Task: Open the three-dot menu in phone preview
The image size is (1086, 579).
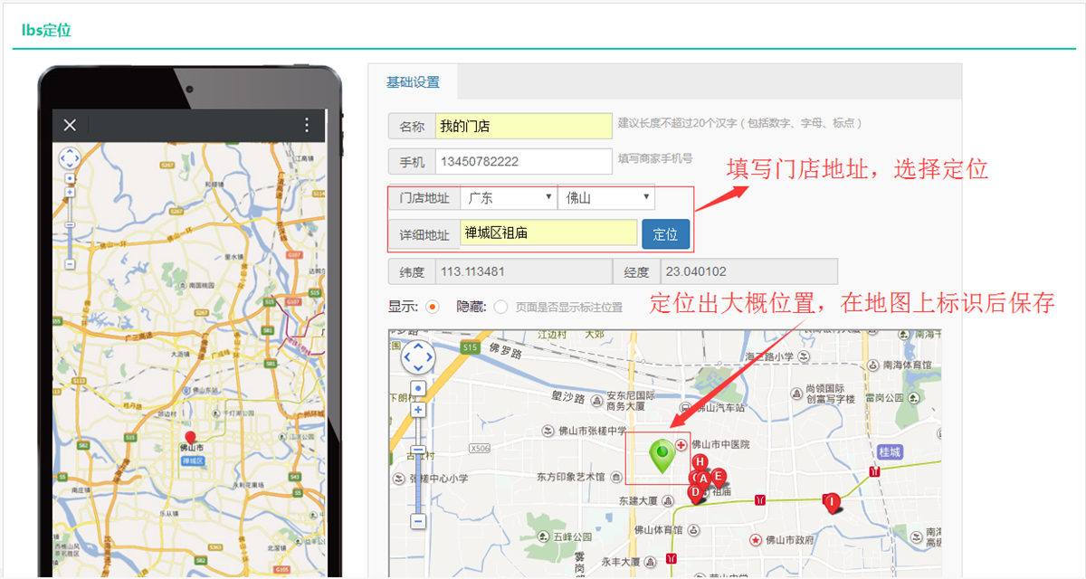Action: click(307, 125)
